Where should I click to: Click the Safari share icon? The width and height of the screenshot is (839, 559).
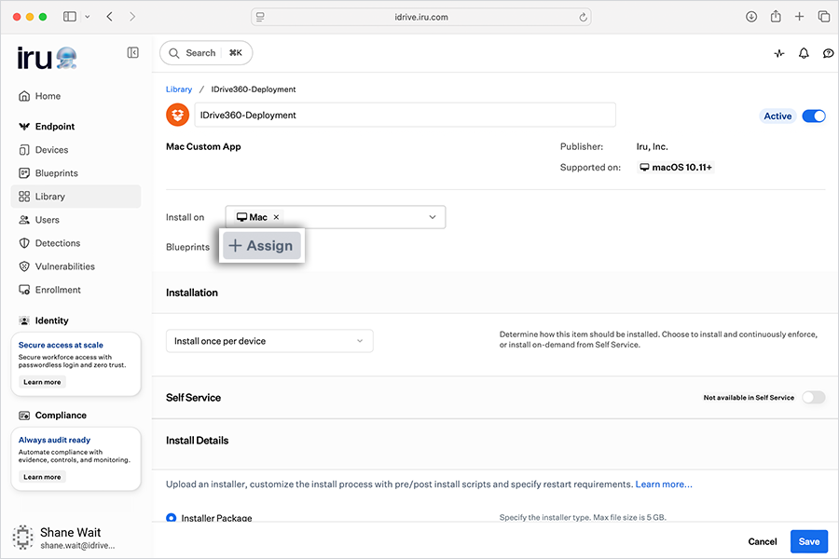click(776, 16)
